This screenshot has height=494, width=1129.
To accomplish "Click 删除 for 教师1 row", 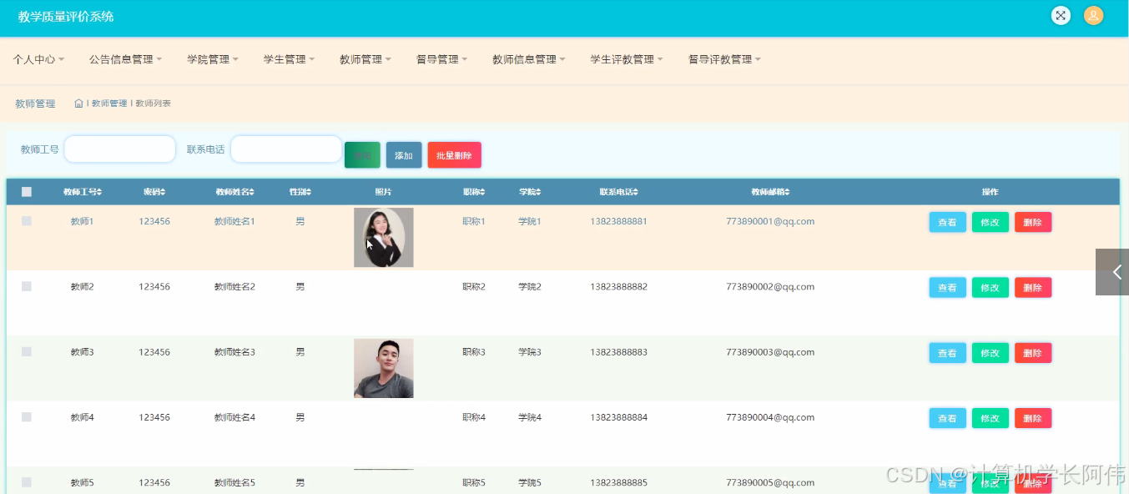I will click(x=1033, y=222).
